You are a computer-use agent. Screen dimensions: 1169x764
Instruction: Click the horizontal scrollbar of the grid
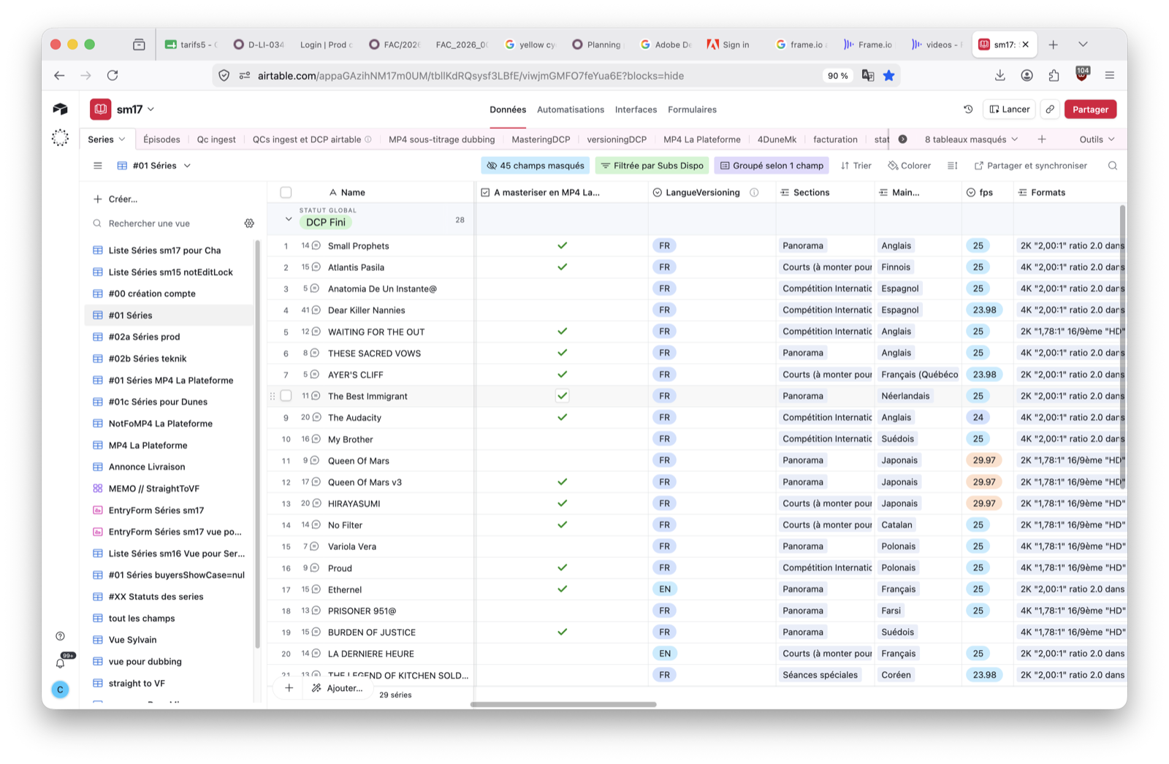coord(563,705)
